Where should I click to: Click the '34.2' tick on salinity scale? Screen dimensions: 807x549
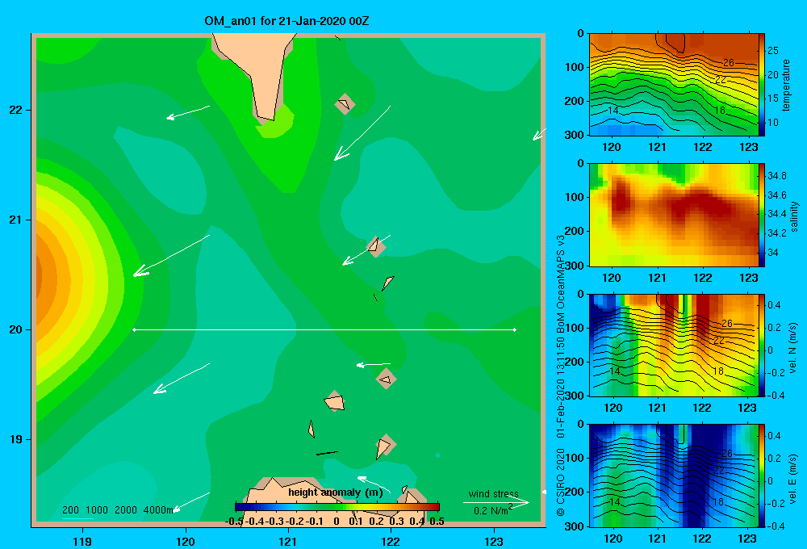click(777, 233)
